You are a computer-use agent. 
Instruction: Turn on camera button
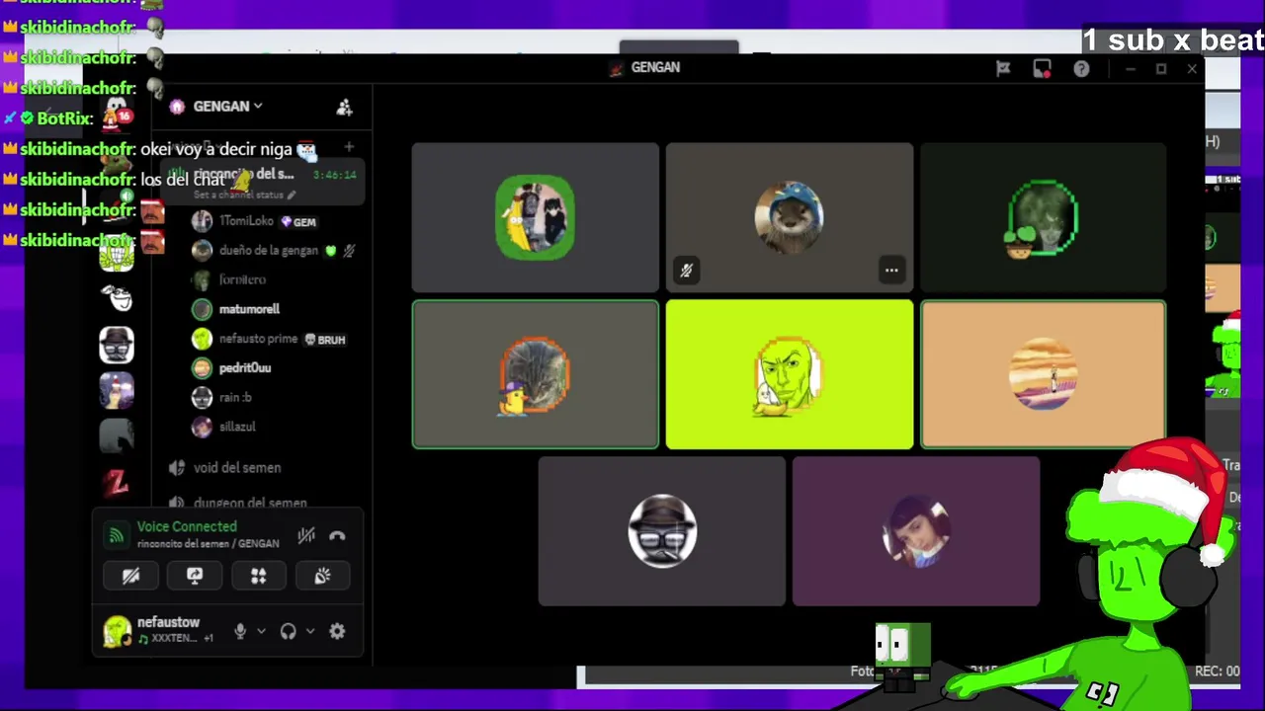coord(130,576)
